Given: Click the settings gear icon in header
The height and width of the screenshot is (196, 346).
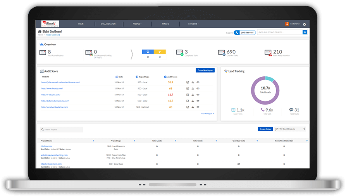Looking at the screenshot, I should [304, 24].
